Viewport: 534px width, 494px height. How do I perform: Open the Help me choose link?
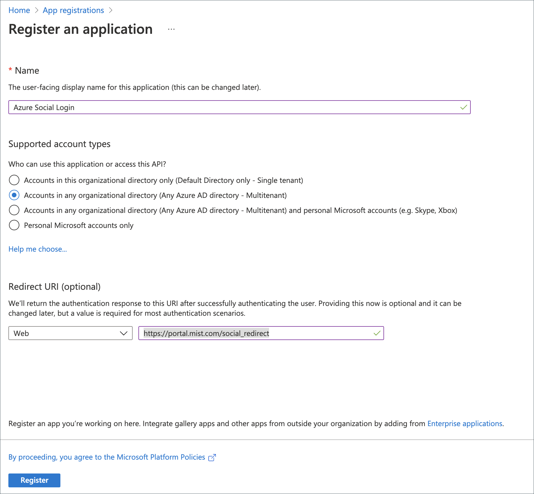click(x=38, y=249)
